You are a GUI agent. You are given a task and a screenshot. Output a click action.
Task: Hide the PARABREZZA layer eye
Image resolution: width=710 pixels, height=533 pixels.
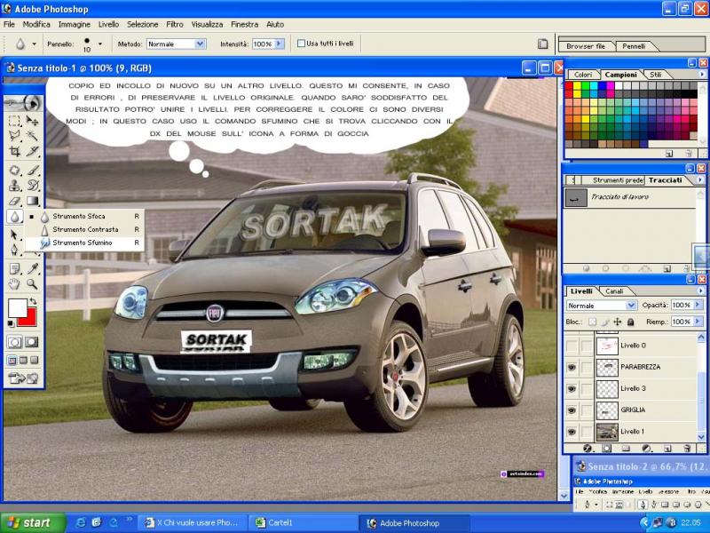(572, 367)
